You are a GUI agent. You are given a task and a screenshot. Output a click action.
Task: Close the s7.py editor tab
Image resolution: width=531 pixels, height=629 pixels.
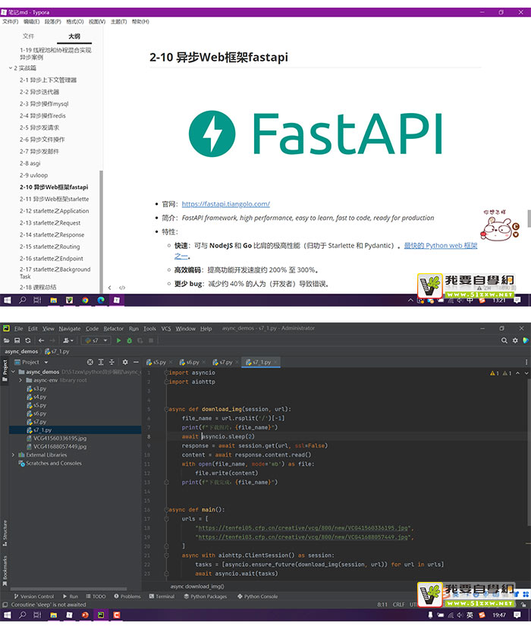237,362
